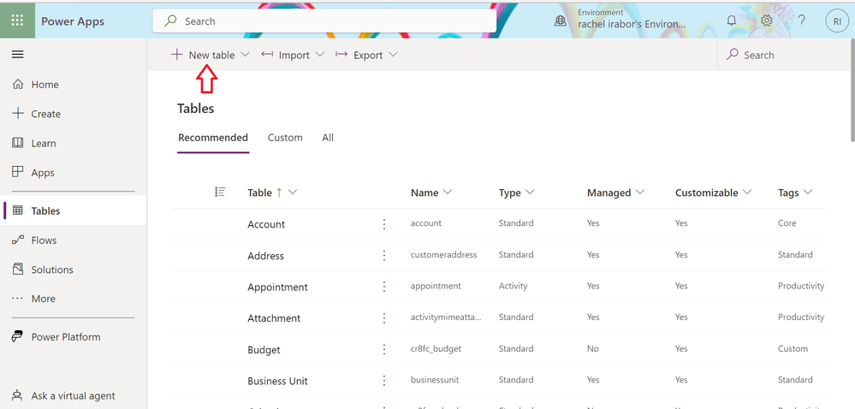Click the 'cr8fc_budget' name cell
The height and width of the screenshot is (409, 855).
436,348
